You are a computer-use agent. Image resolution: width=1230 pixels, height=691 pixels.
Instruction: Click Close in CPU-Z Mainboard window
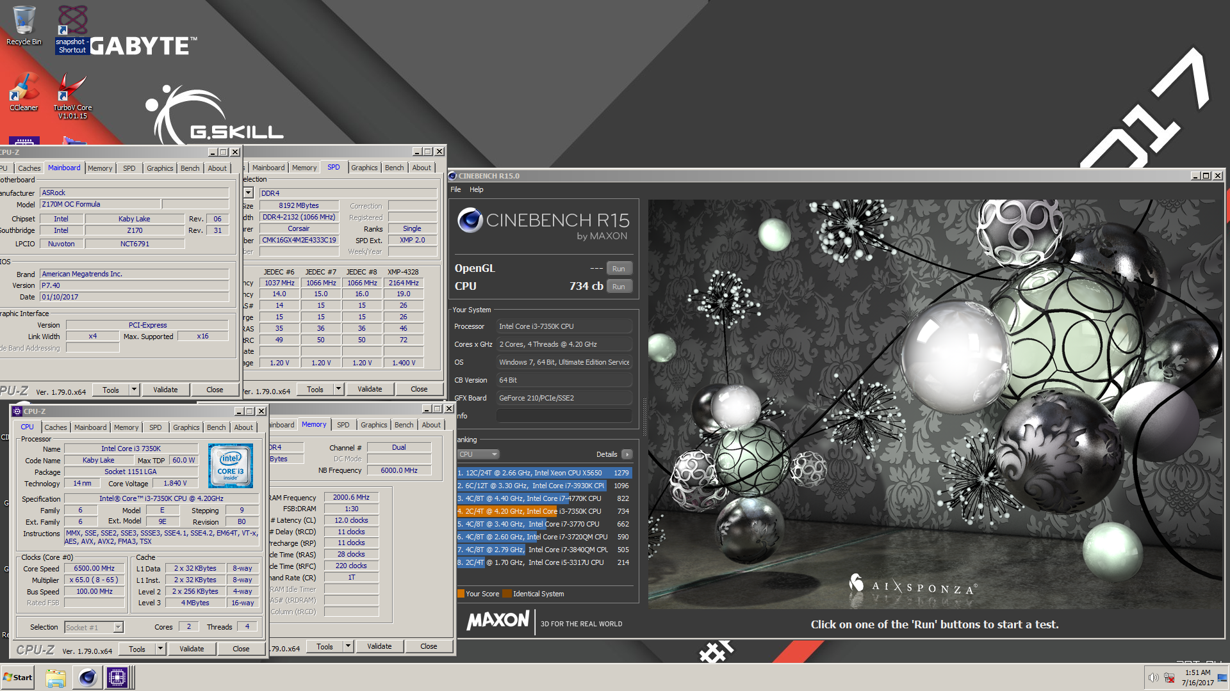pos(215,390)
